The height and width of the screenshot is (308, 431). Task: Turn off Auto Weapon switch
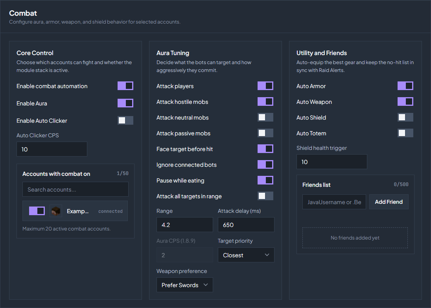click(x=405, y=101)
